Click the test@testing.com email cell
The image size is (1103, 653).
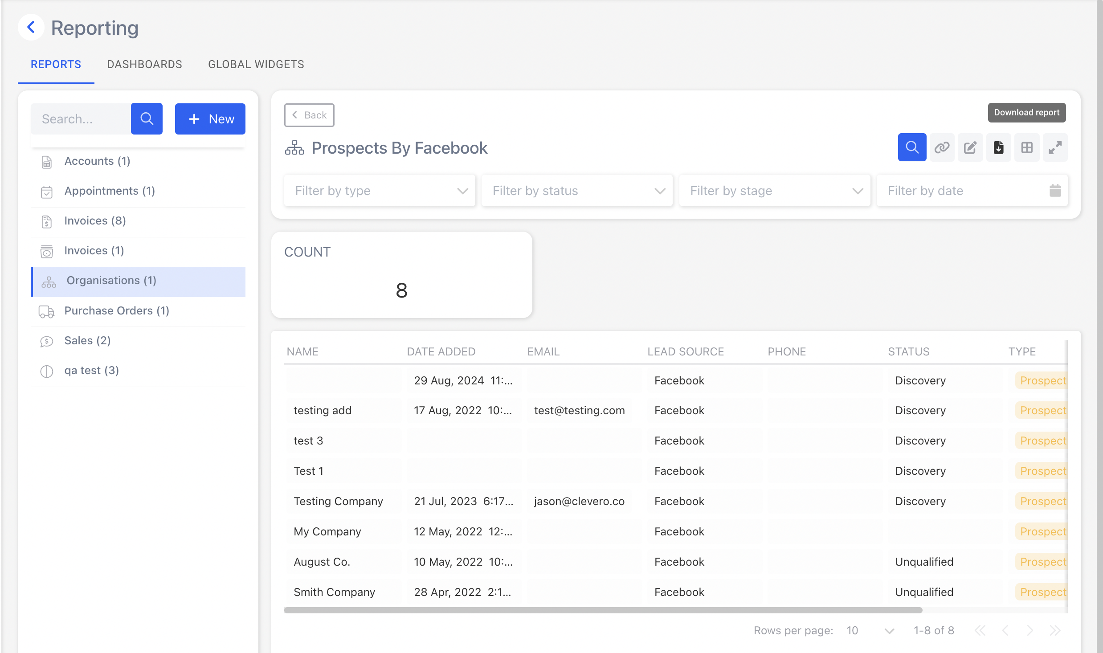(x=579, y=410)
